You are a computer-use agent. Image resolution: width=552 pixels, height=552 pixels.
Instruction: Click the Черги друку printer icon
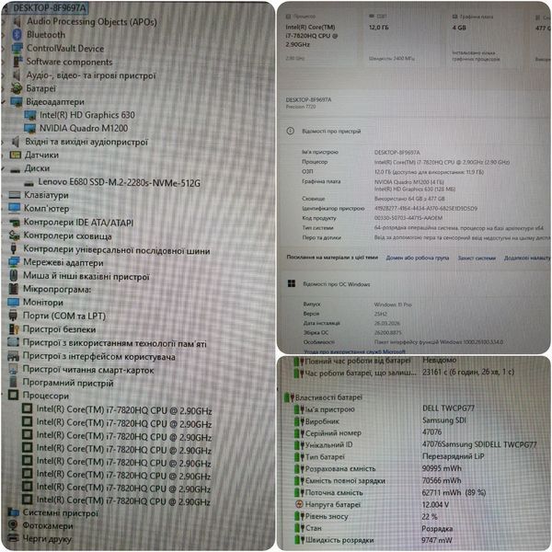[13, 538]
